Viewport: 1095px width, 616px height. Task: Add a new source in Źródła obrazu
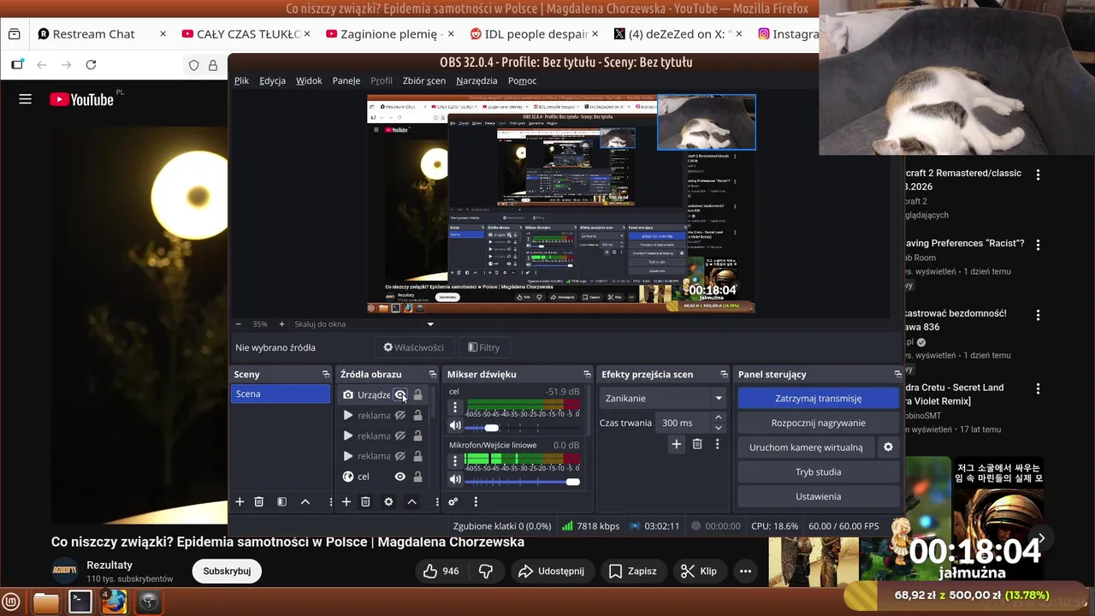pyautogui.click(x=346, y=501)
